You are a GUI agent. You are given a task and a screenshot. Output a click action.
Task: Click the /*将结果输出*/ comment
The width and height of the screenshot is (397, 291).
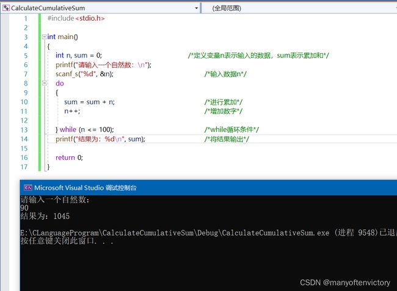coord(227,139)
